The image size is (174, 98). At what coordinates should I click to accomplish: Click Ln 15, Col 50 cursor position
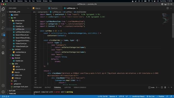coord(102,96)
